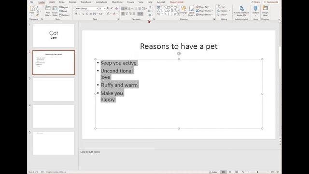Toggle Italic formatting
The image size is (309, 174).
point(80,14)
